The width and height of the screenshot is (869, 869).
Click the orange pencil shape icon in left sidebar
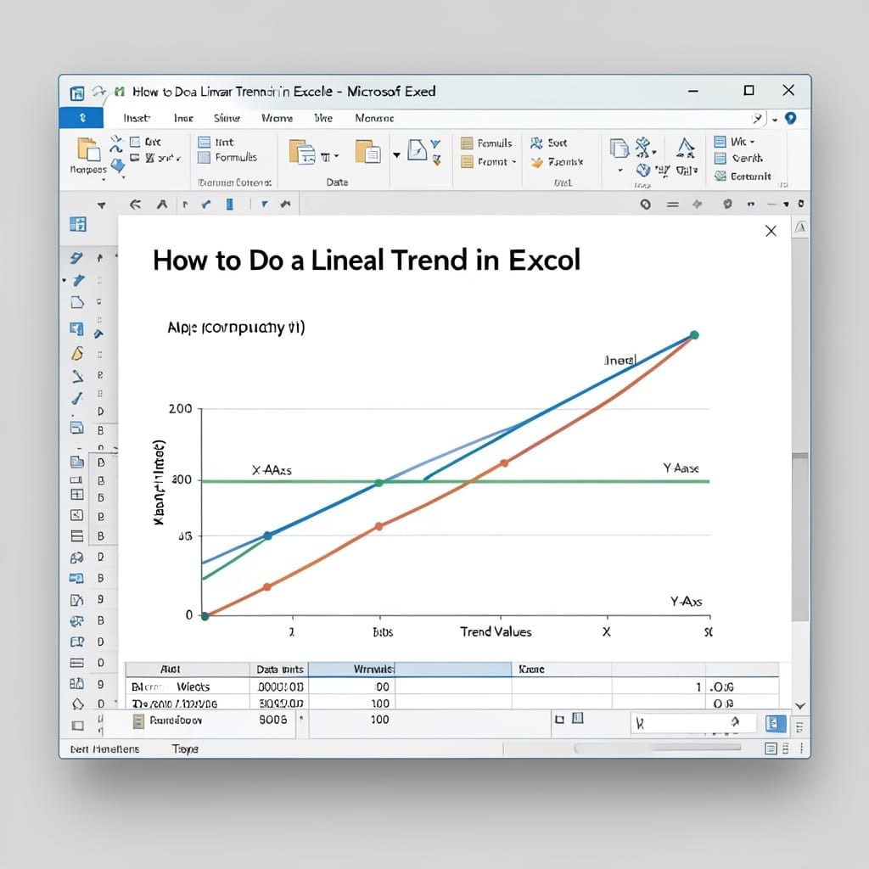click(x=77, y=353)
